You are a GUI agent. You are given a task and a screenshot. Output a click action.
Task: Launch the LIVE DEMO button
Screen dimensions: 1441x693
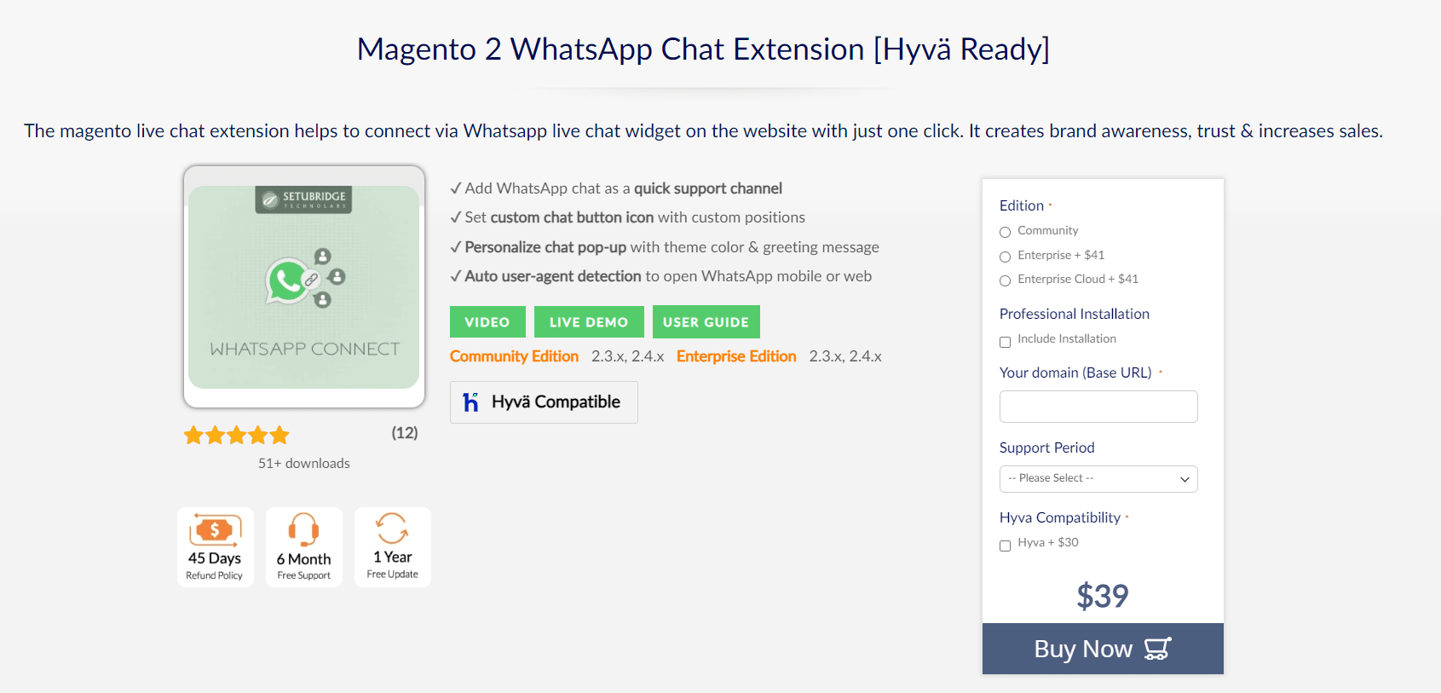pyautogui.click(x=589, y=322)
